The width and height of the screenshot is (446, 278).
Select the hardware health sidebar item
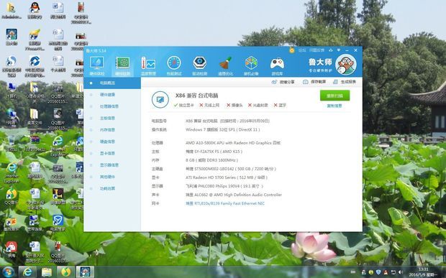[x=112, y=95]
